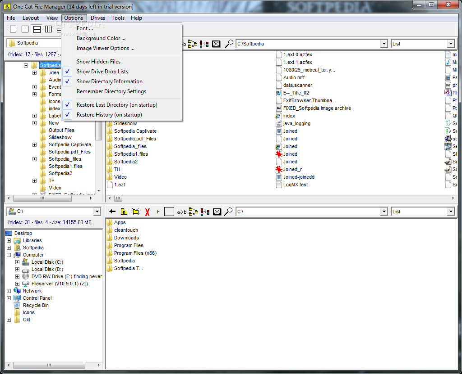Click the a->b rename icon in bottom toolbar
462x374 pixels.
pos(181,212)
